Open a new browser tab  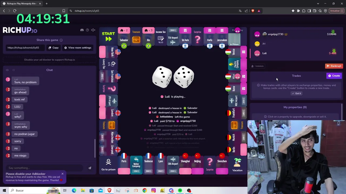click(x=46, y=4)
